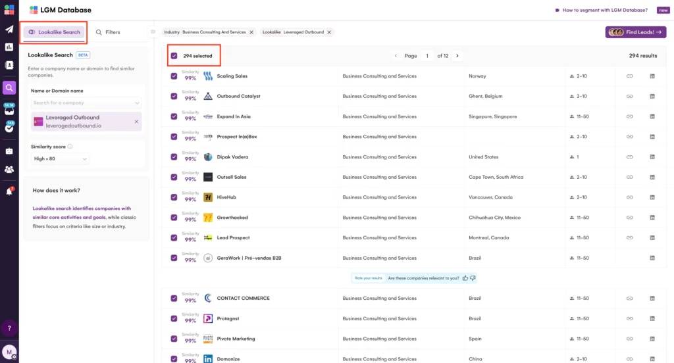Open the LinkedIn icon for Outbound Catalyst
The image size is (674, 363).
tap(652, 97)
